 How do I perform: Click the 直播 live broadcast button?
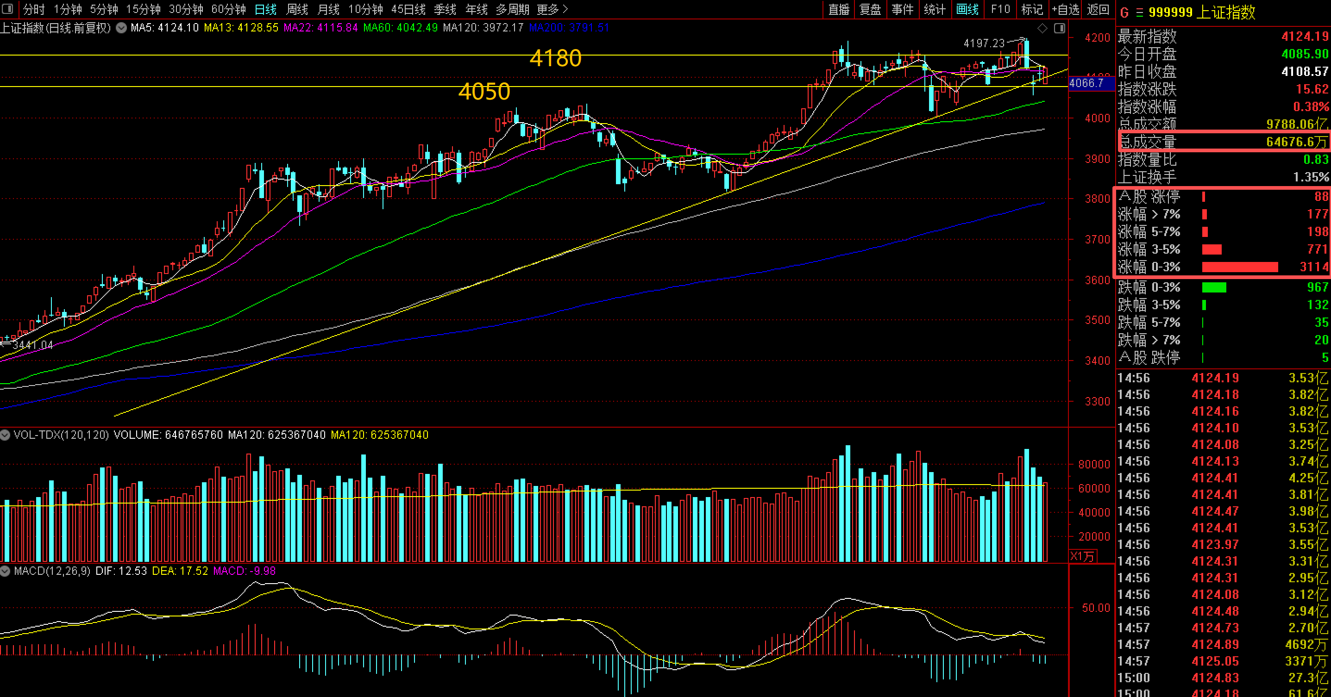[839, 9]
